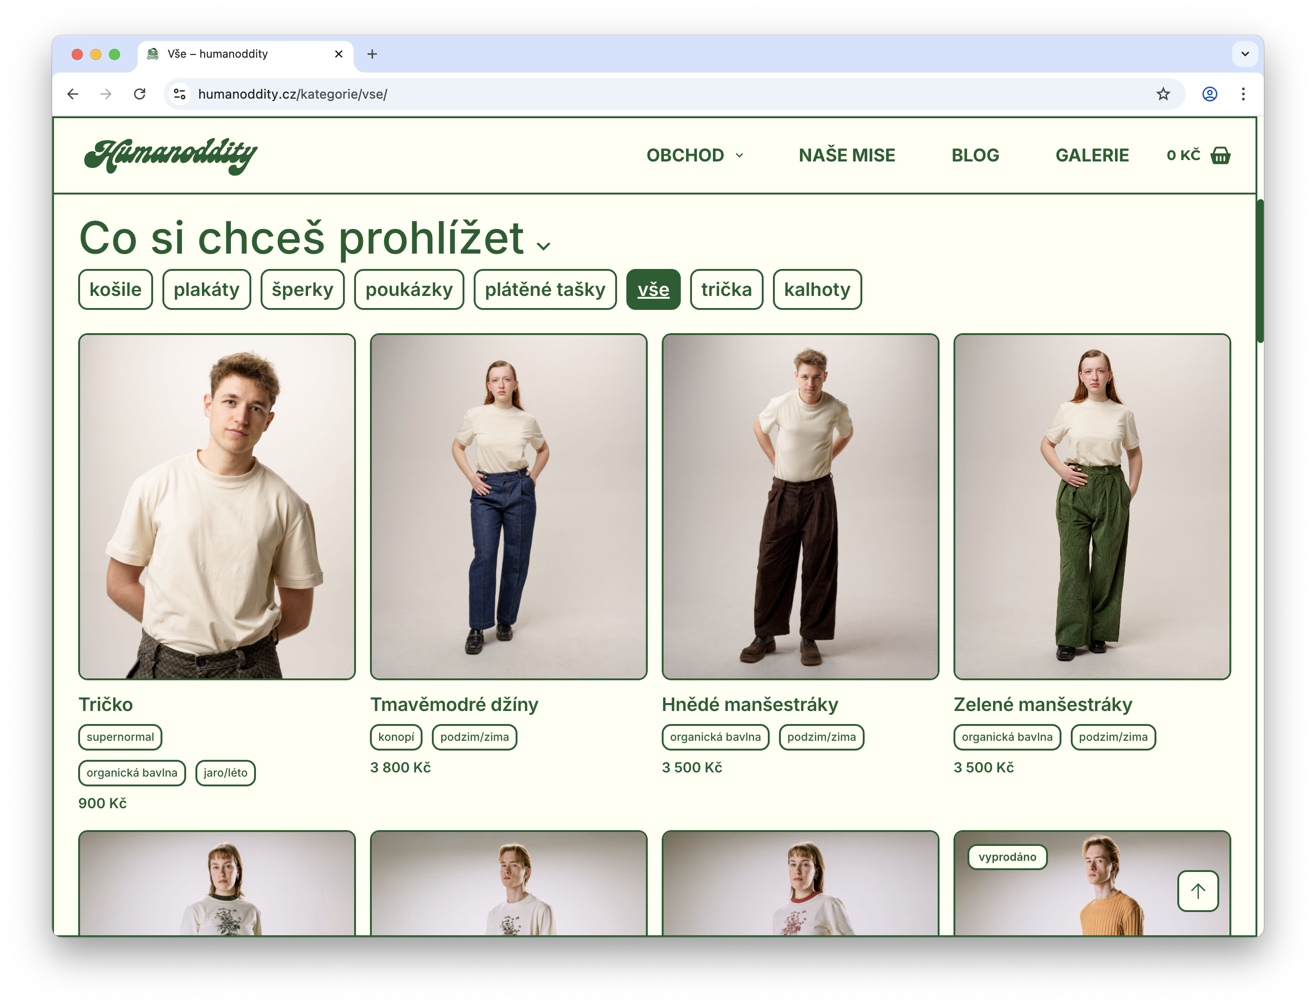Image resolution: width=1316 pixels, height=1006 pixels.
Task: Open Chrome's three-dot menu
Action: [1243, 94]
